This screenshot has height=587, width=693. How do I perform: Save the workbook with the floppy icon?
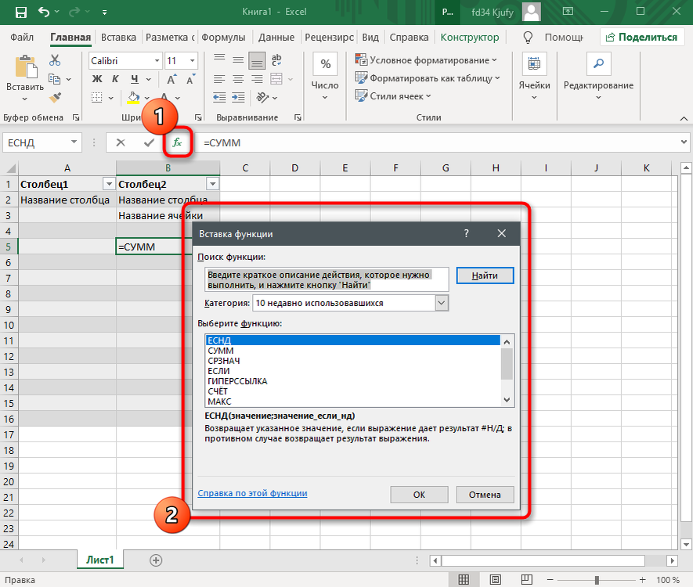(x=20, y=13)
